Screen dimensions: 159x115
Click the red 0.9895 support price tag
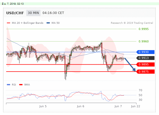tap(145, 64)
